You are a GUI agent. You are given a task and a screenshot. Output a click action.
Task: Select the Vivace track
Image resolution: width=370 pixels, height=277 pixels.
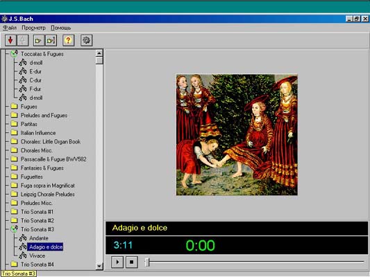[x=37, y=256]
